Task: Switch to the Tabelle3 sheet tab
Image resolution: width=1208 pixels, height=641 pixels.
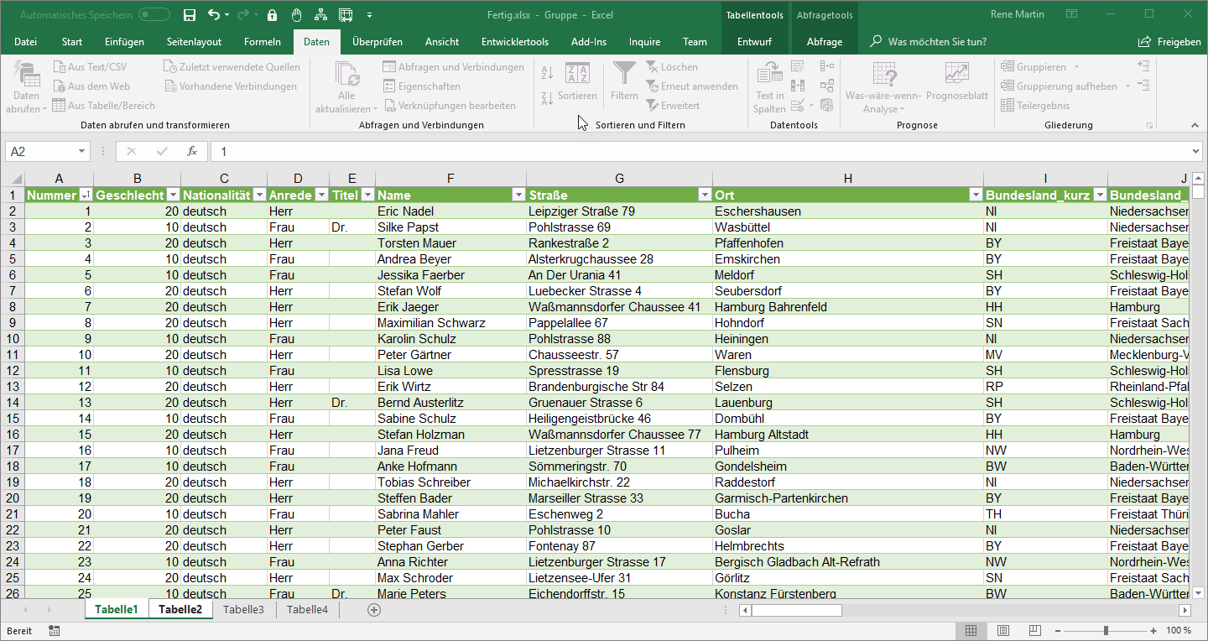Action: [x=243, y=610]
